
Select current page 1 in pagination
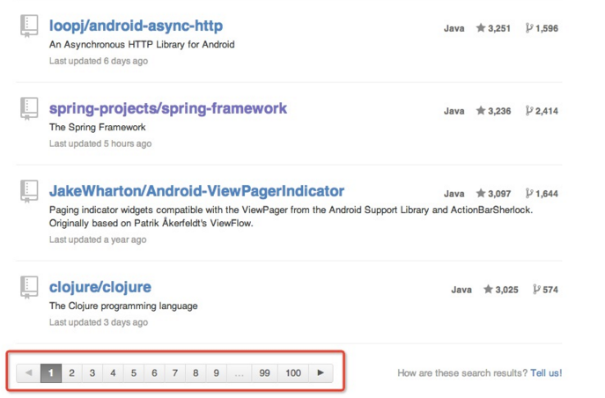(51, 373)
